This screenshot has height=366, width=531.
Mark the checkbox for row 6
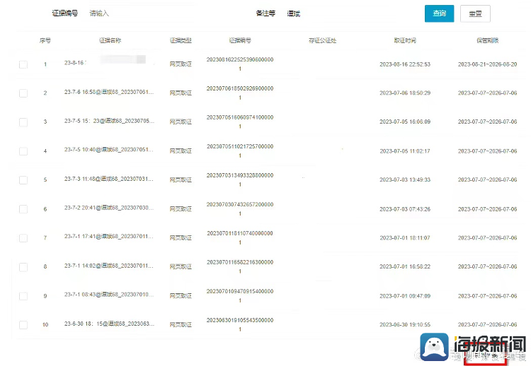[23, 209]
